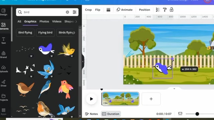This screenshot has height=120, width=214.
Task: Open the Brand sidebar panel
Action: [x=4, y=55]
